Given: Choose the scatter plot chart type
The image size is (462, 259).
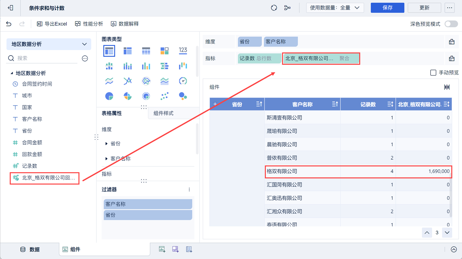Looking at the screenshot, I should point(164,96).
